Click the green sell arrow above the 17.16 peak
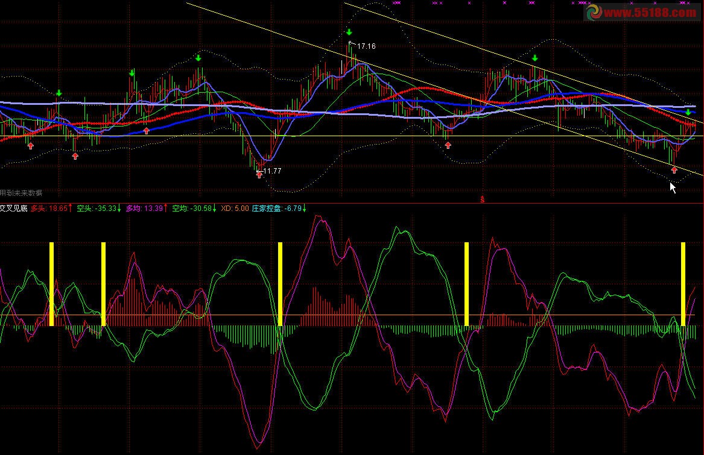The width and height of the screenshot is (704, 455). [x=349, y=32]
